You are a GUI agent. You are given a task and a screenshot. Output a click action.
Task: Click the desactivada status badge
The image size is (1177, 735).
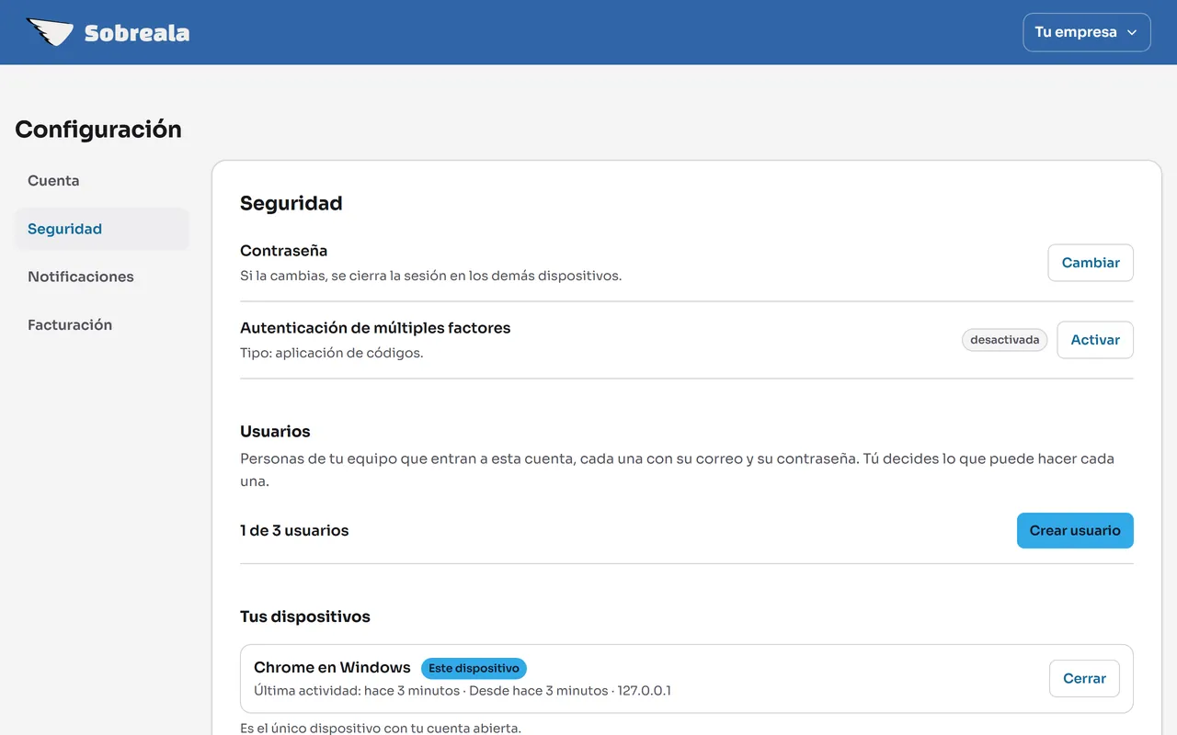tap(1004, 340)
